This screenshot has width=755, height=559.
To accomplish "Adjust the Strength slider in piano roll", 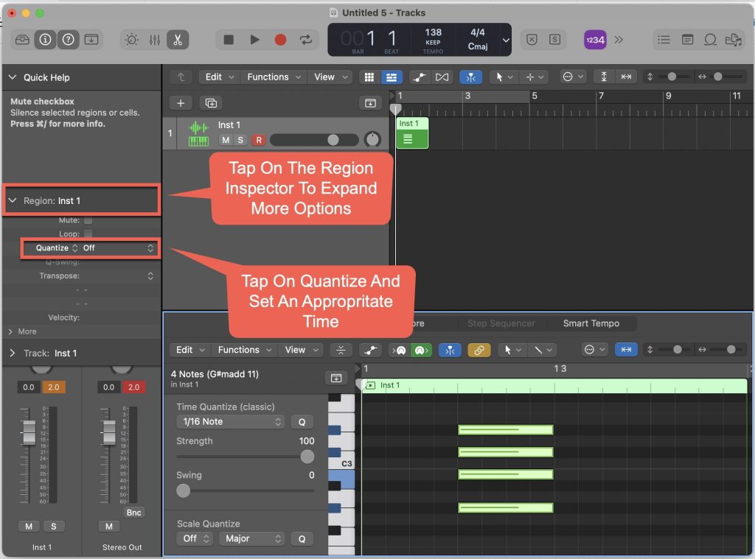I will tap(307, 457).
